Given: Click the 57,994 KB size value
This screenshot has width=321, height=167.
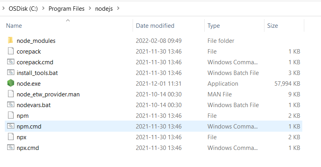Looking at the screenshot, I should (x=287, y=84).
